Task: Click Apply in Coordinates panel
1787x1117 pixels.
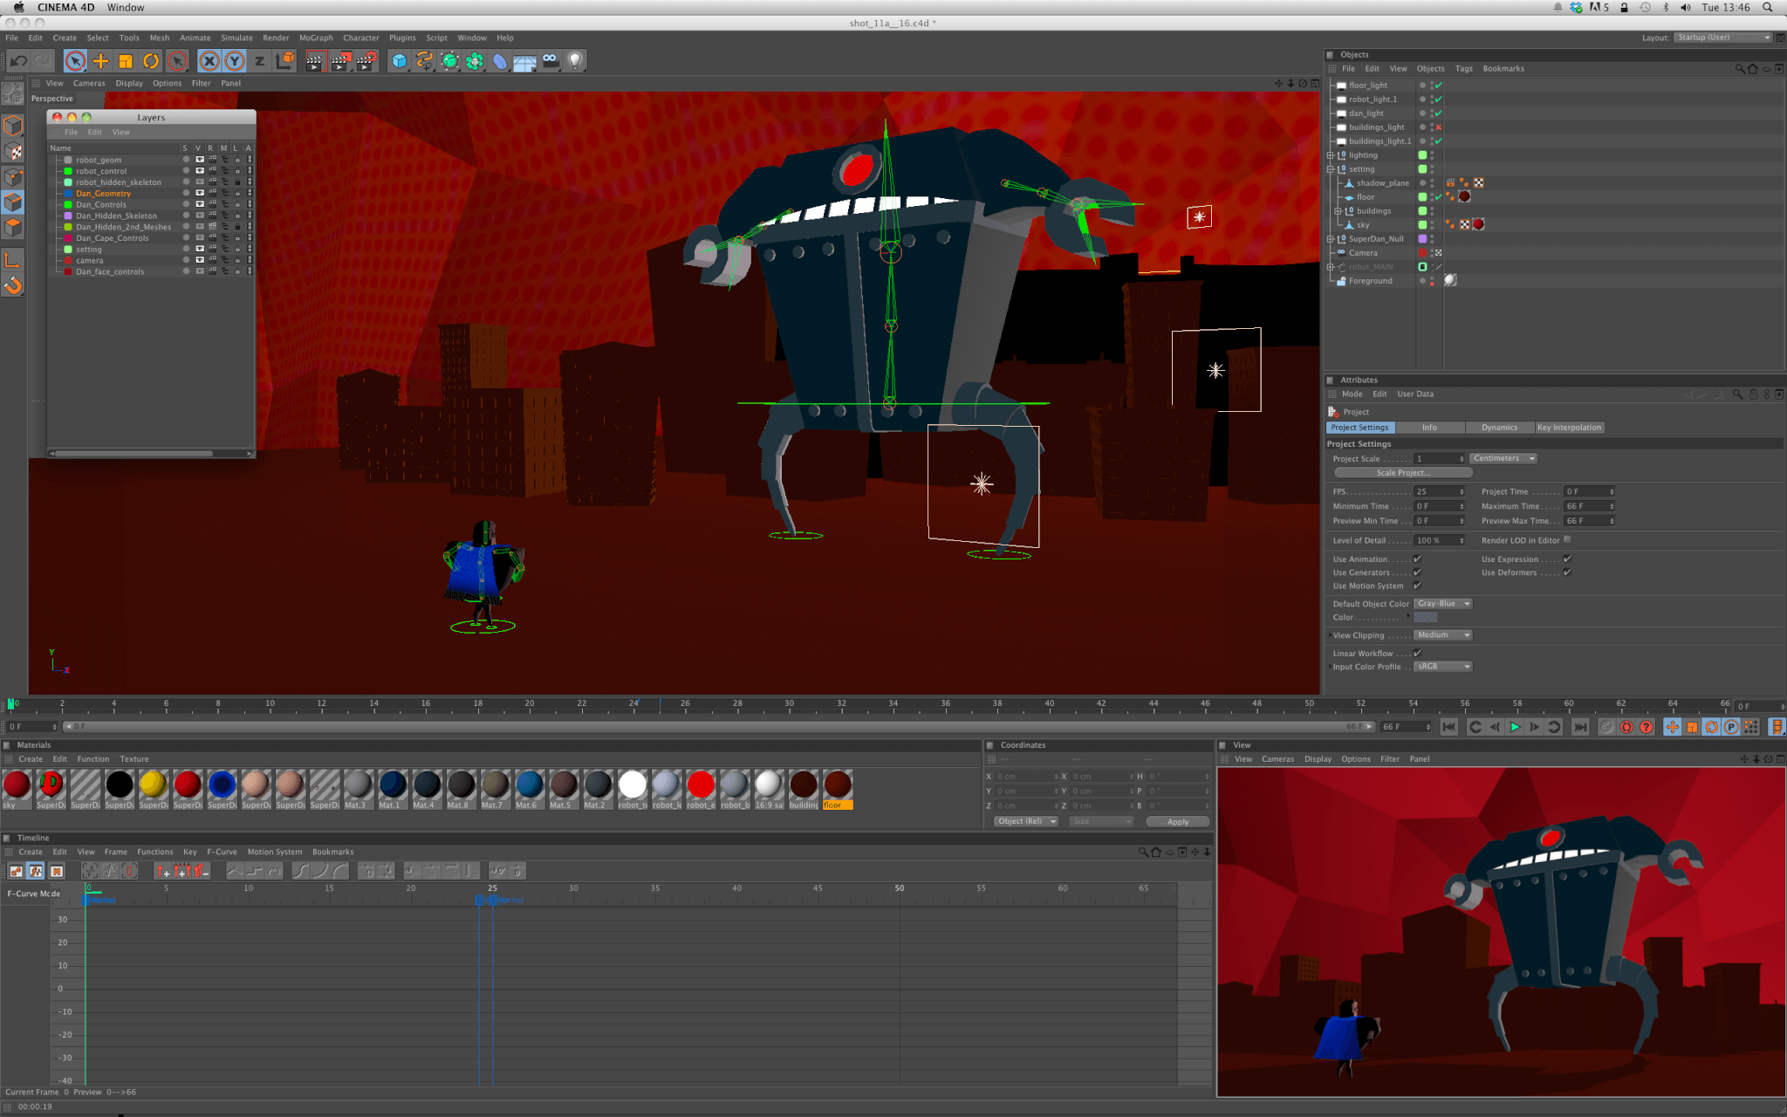Action: click(1177, 821)
